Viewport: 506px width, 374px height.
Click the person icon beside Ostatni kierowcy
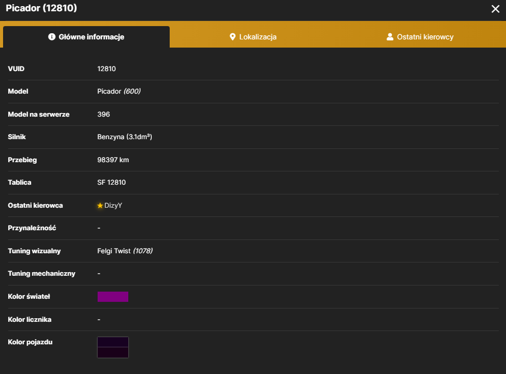[x=390, y=37]
